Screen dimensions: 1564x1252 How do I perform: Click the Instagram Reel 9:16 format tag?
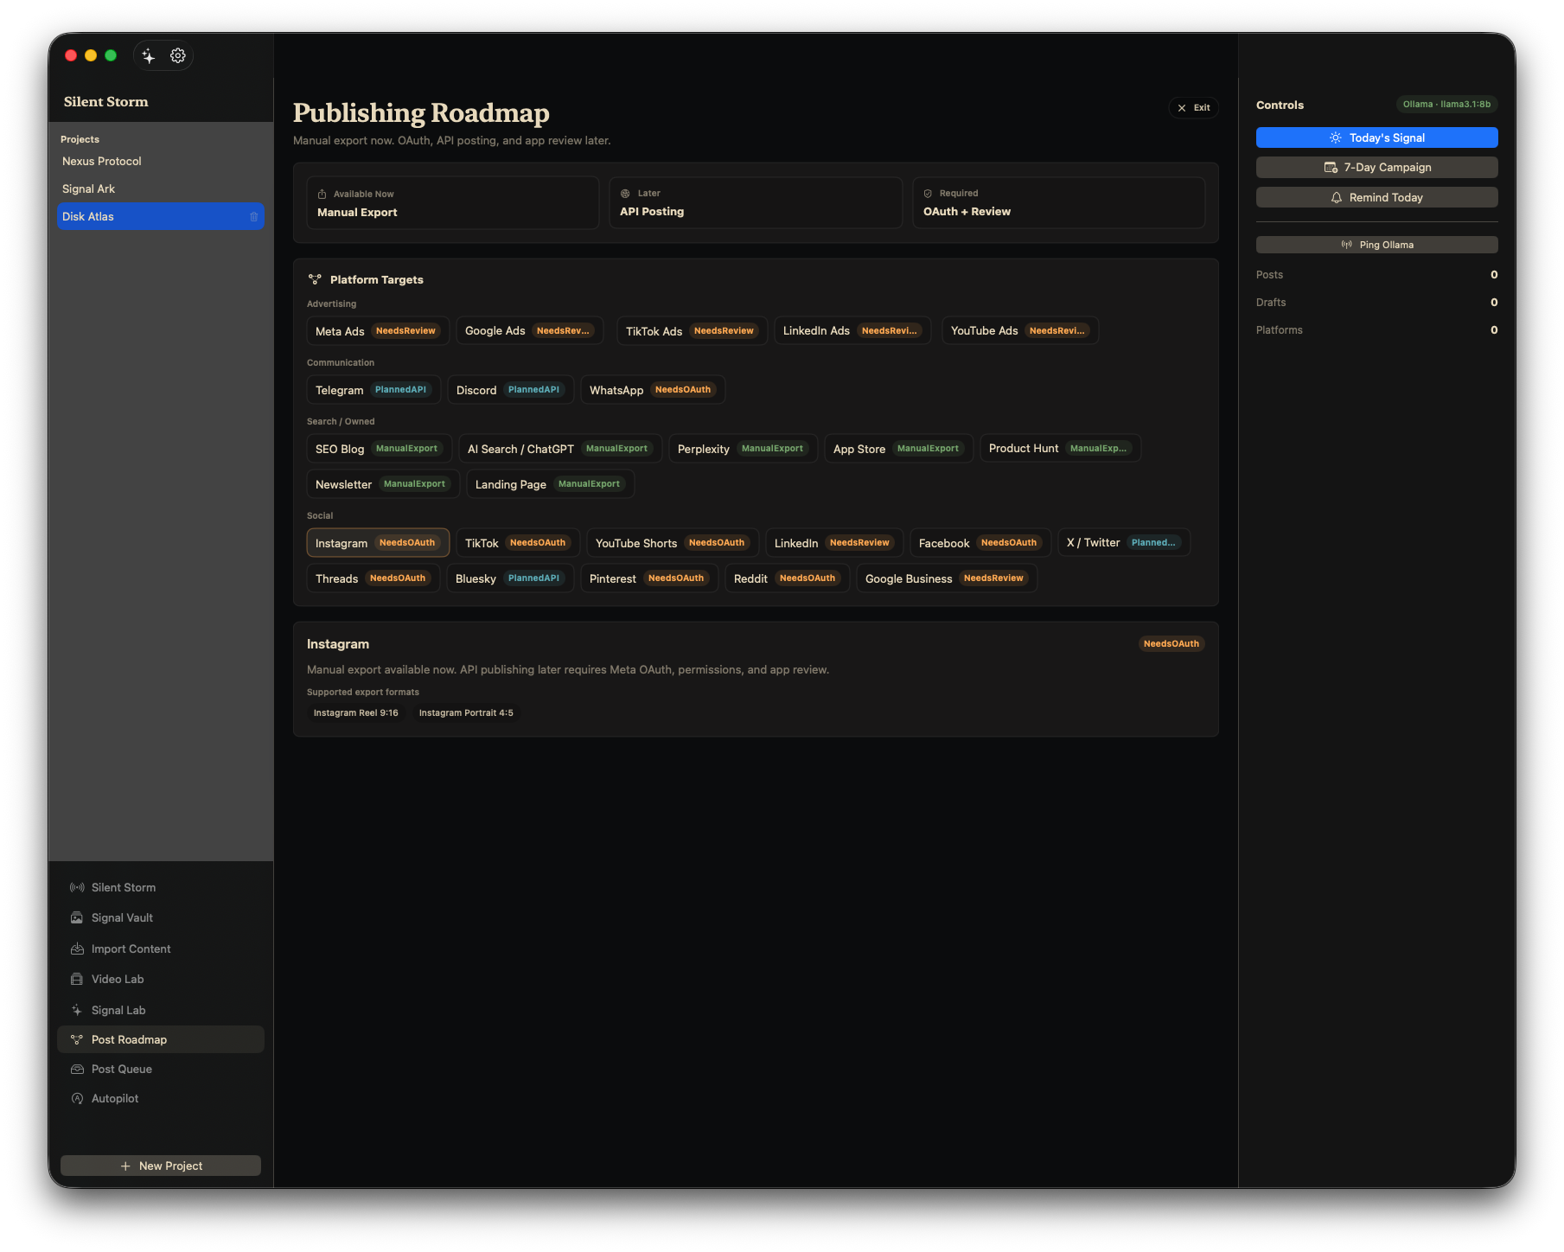coord(356,713)
